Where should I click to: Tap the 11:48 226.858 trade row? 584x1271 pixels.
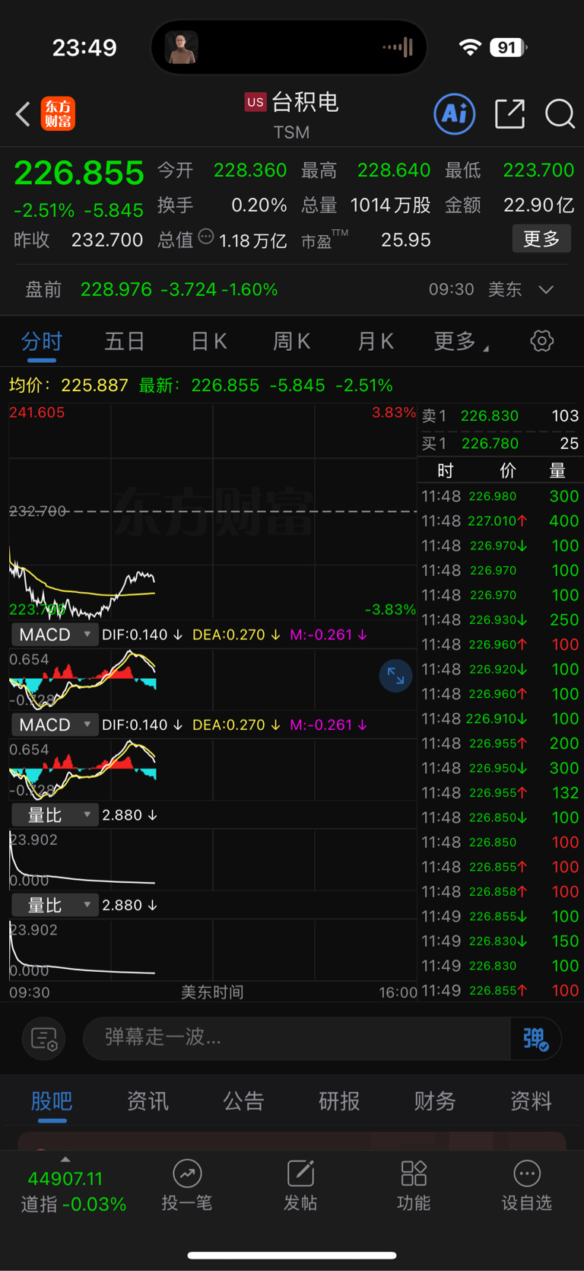500,891
